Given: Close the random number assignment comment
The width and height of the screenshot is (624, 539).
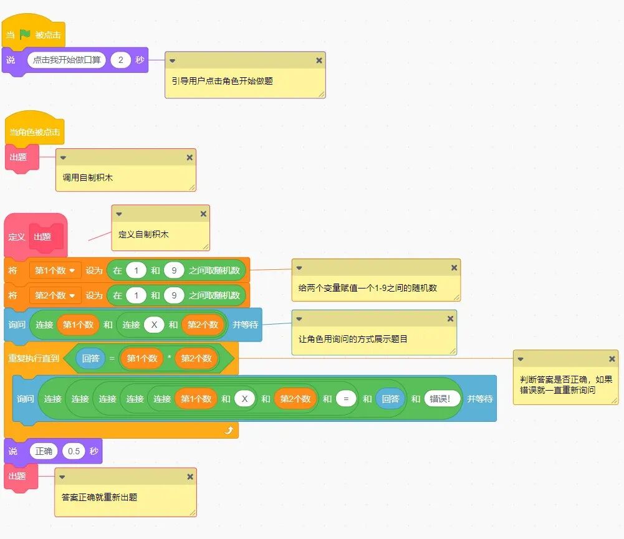Looking at the screenshot, I should (454, 268).
